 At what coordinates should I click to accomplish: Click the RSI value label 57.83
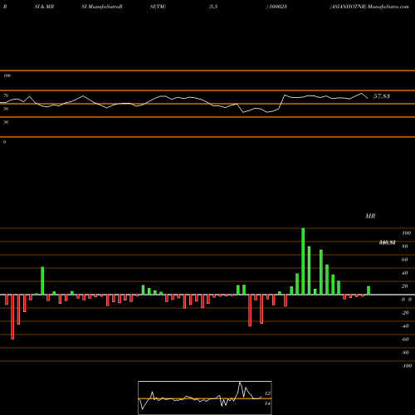tap(382, 96)
